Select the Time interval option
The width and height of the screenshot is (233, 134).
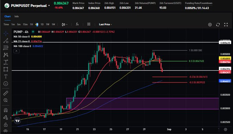pyautogui.click(x=6, y=24)
